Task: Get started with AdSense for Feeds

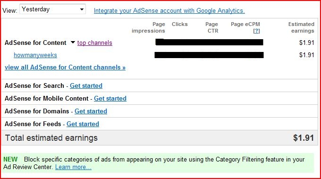Action: (x=83, y=124)
